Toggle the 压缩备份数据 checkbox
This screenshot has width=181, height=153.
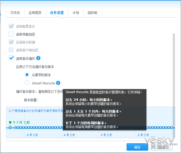11,42
